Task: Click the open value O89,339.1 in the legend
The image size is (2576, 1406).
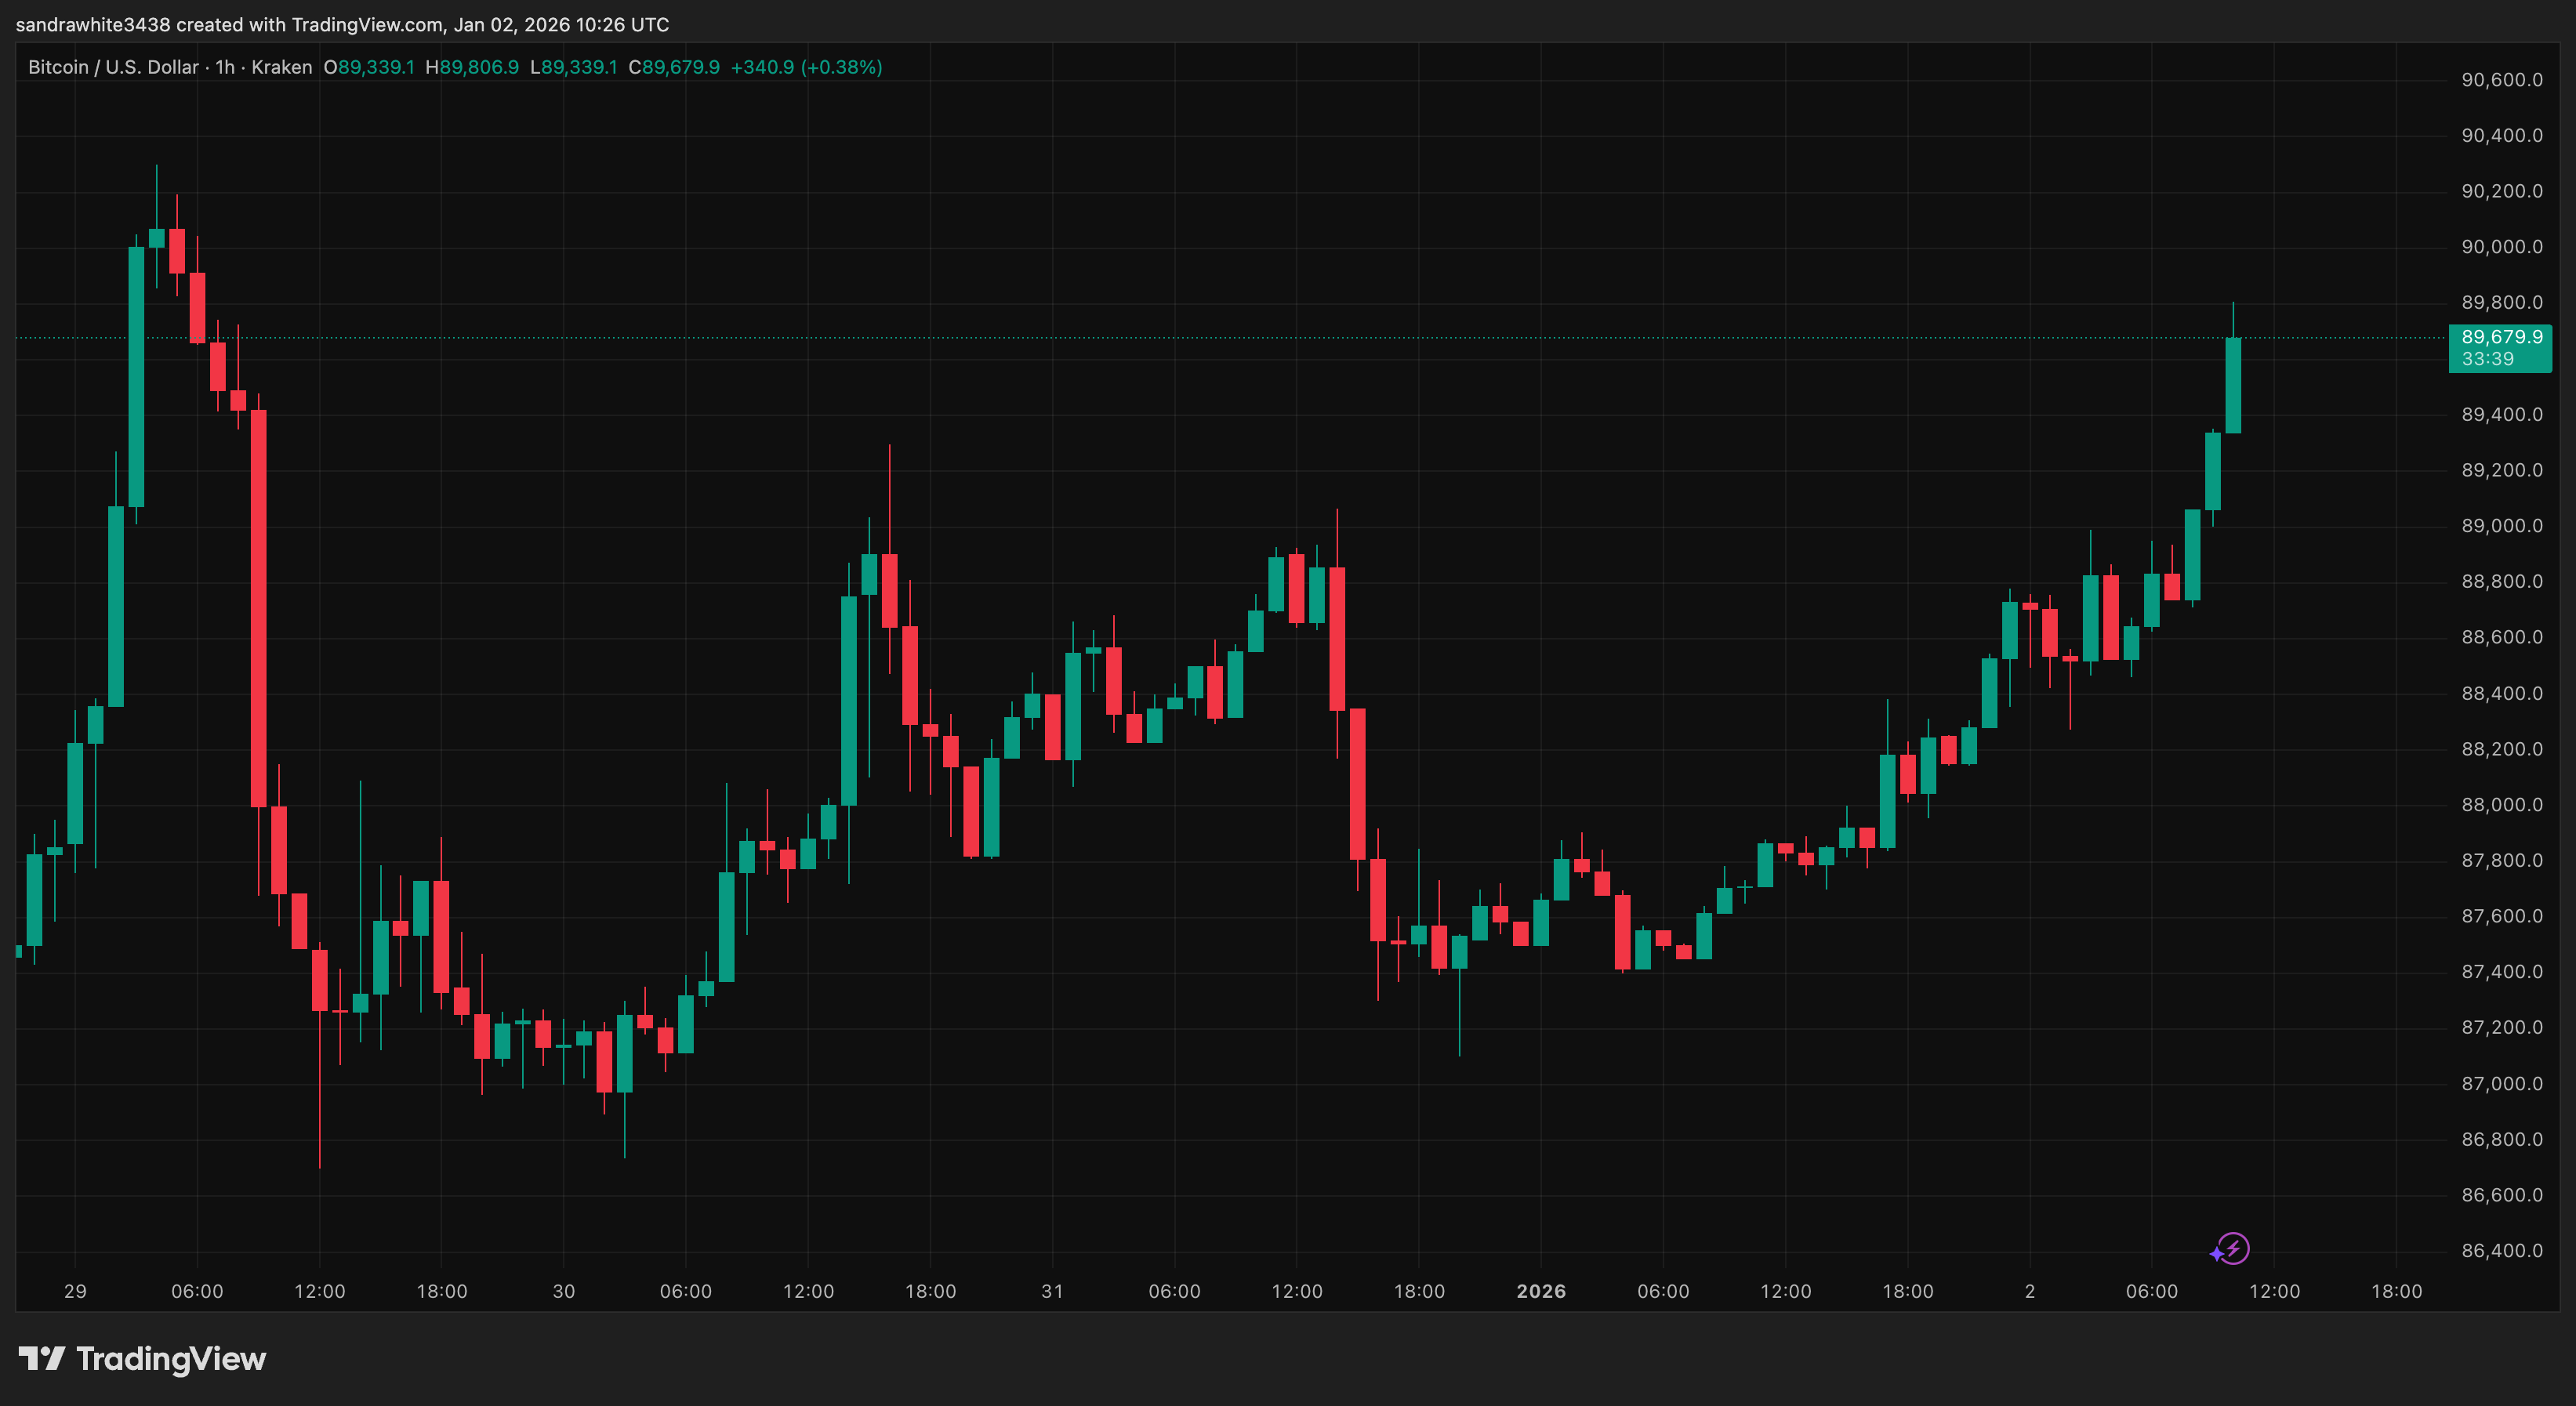Action: [x=369, y=67]
